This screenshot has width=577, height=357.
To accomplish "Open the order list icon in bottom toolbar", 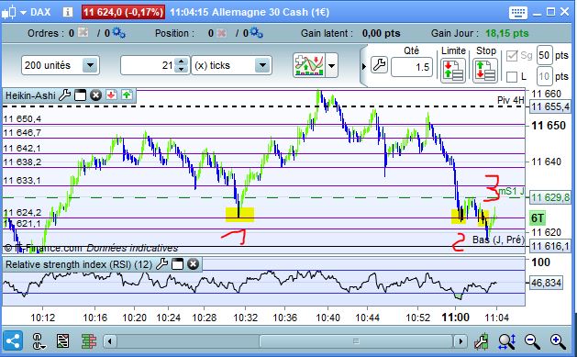I will pyautogui.click(x=63, y=341).
